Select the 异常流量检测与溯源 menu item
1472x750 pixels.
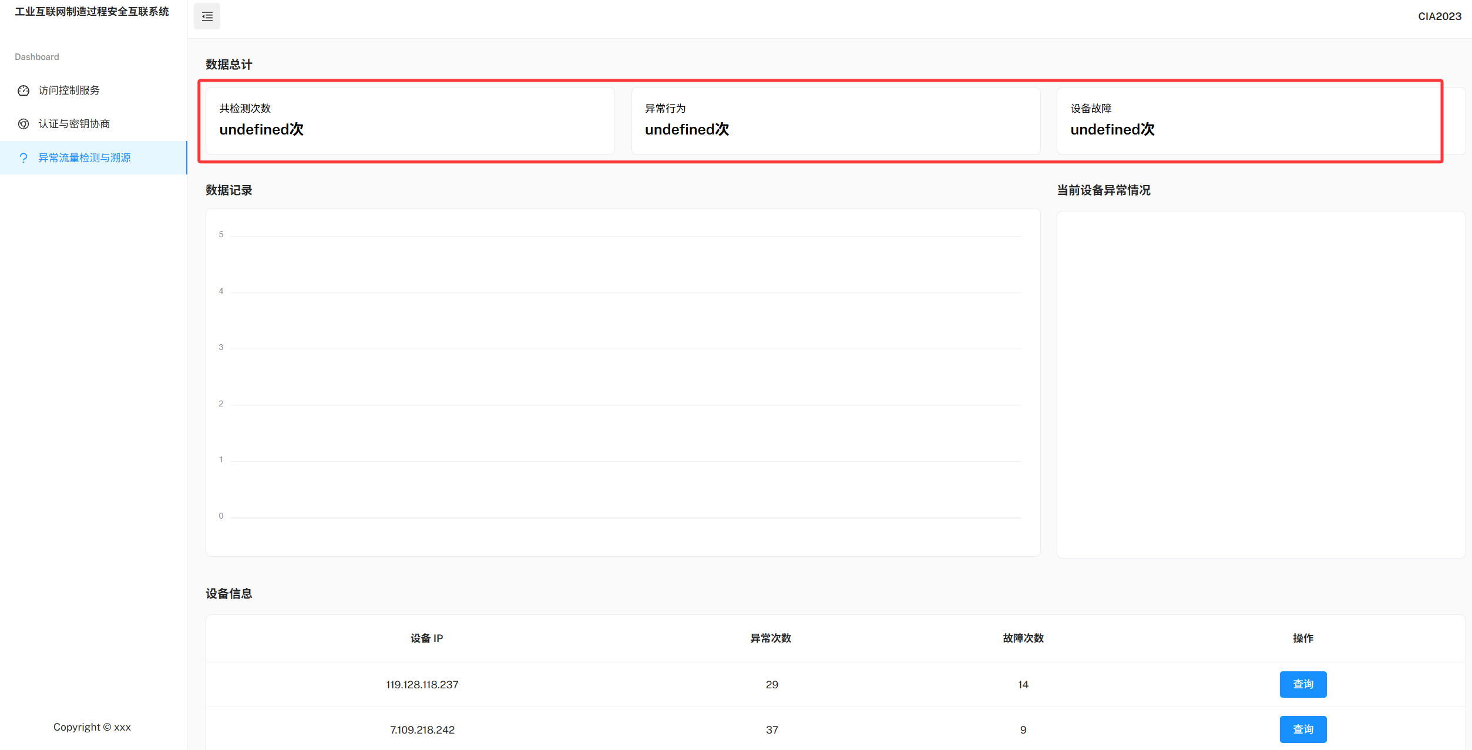pyautogui.click(x=85, y=158)
